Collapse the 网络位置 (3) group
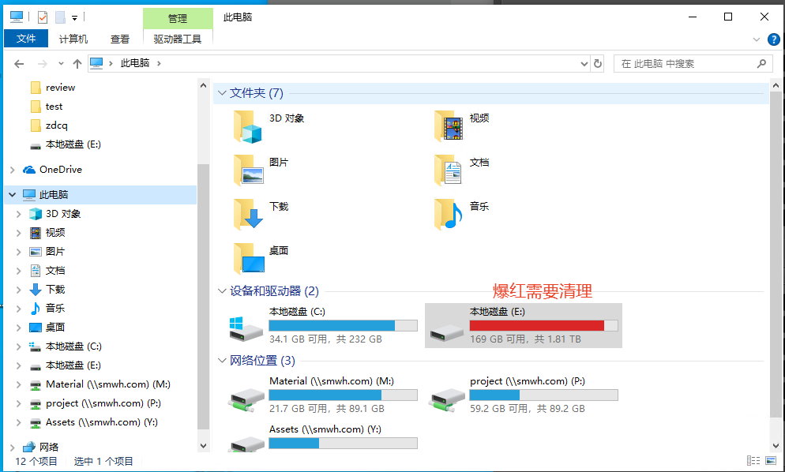The image size is (785, 472). coord(222,361)
